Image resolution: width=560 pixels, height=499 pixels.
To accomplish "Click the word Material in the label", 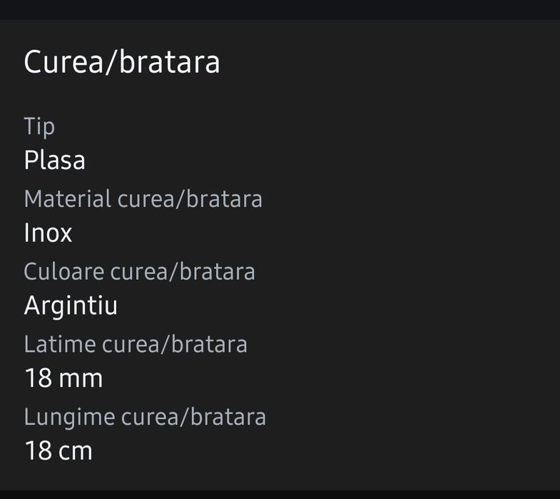I will coord(68,198).
